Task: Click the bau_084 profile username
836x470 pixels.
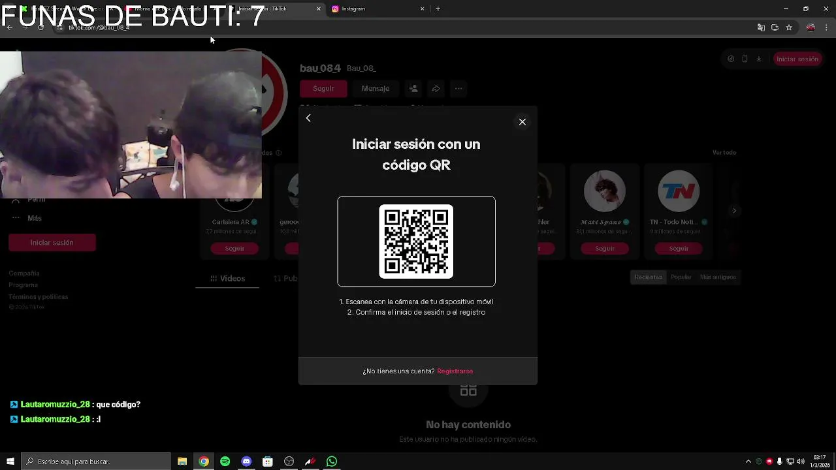Action: (x=320, y=68)
